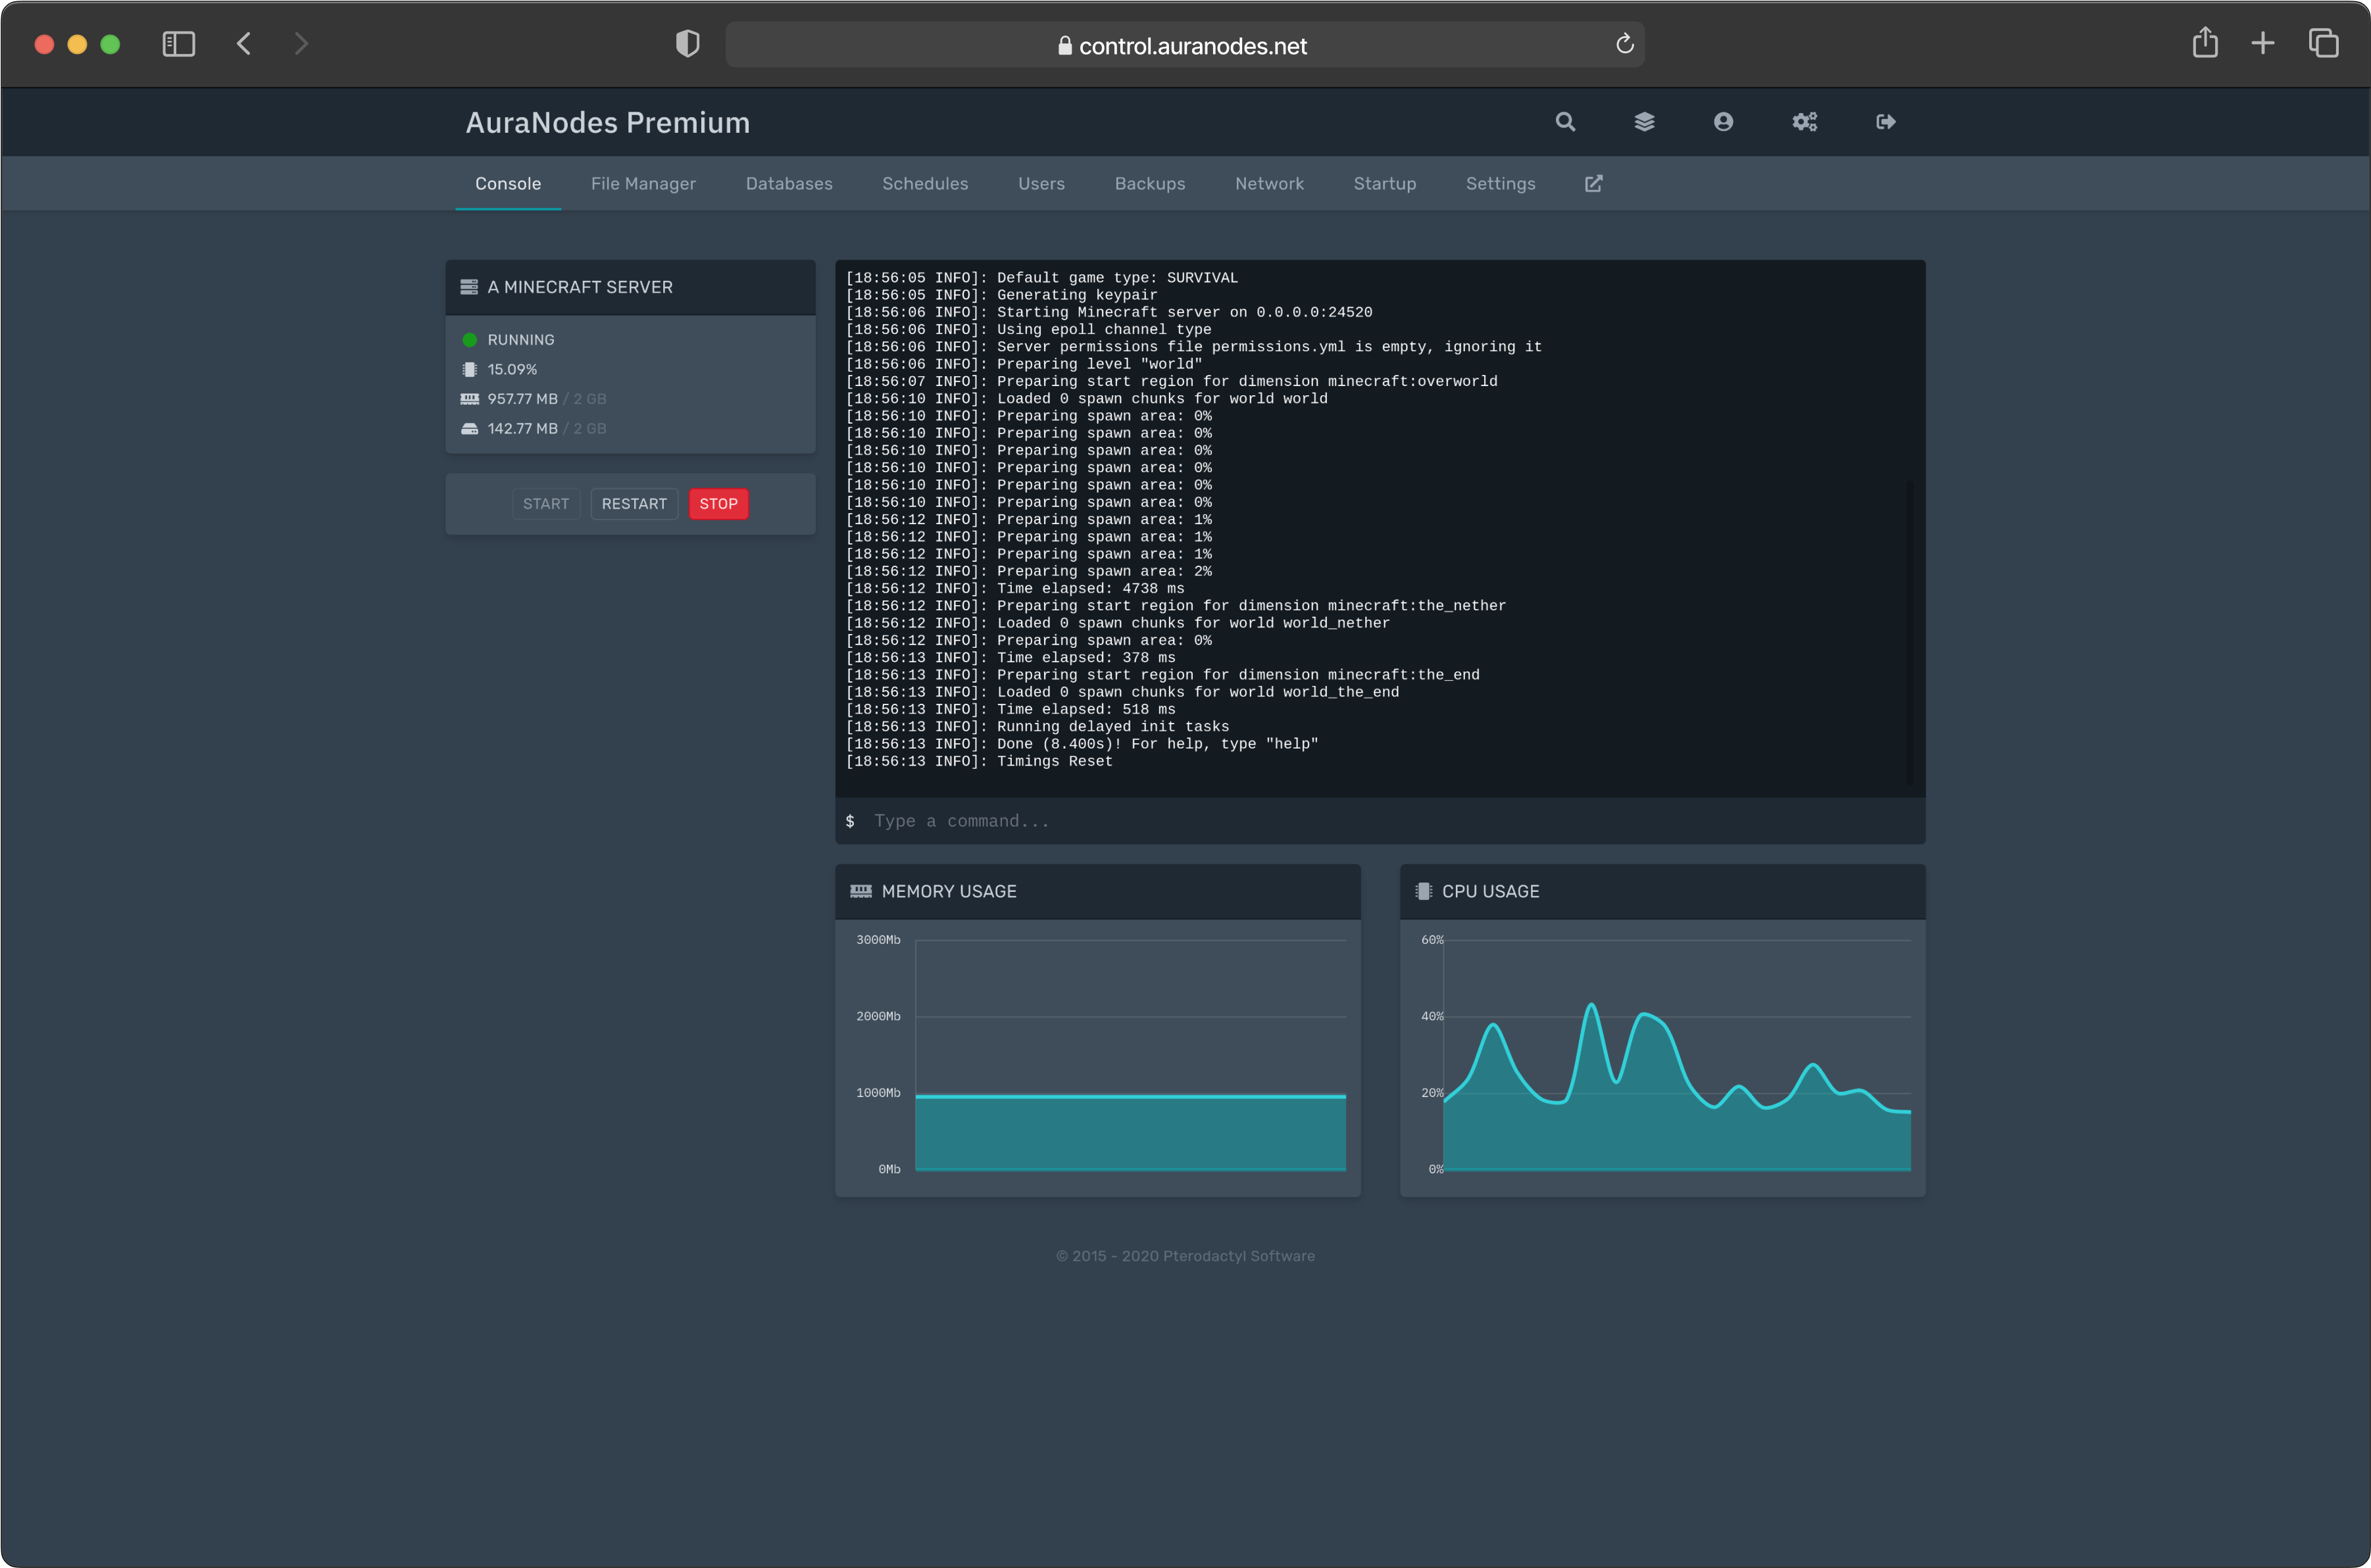Image resolution: width=2371 pixels, height=1568 pixels.
Task: Click the console command input field
Action: (1380, 821)
